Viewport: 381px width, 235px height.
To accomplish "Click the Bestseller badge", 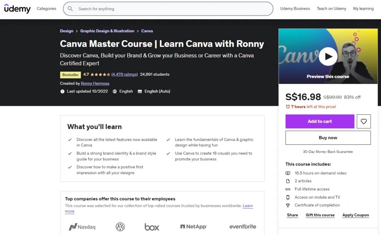I will coord(70,75).
